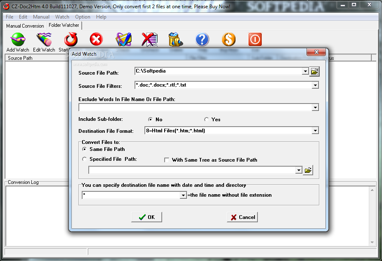Image resolution: width=382 pixels, height=261 pixels.
Task: Open the Watch menu
Action: pyautogui.click(x=62, y=17)
